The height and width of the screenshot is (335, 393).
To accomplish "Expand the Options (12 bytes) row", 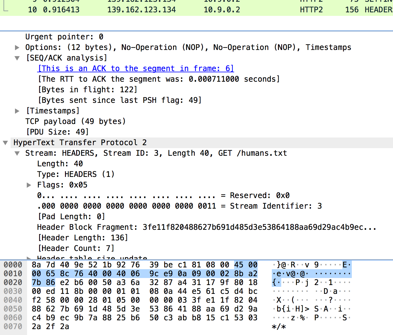I will (17, 47).
